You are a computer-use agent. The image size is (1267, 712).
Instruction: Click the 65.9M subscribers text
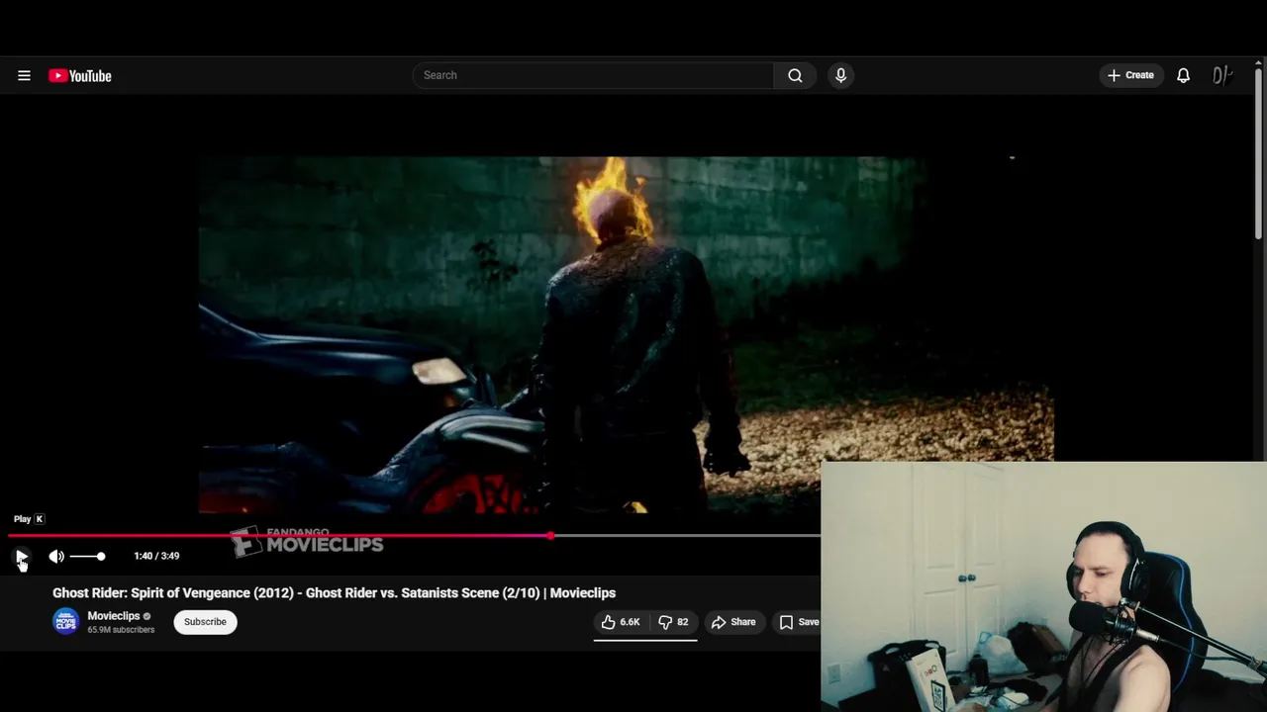pos(121,630)
